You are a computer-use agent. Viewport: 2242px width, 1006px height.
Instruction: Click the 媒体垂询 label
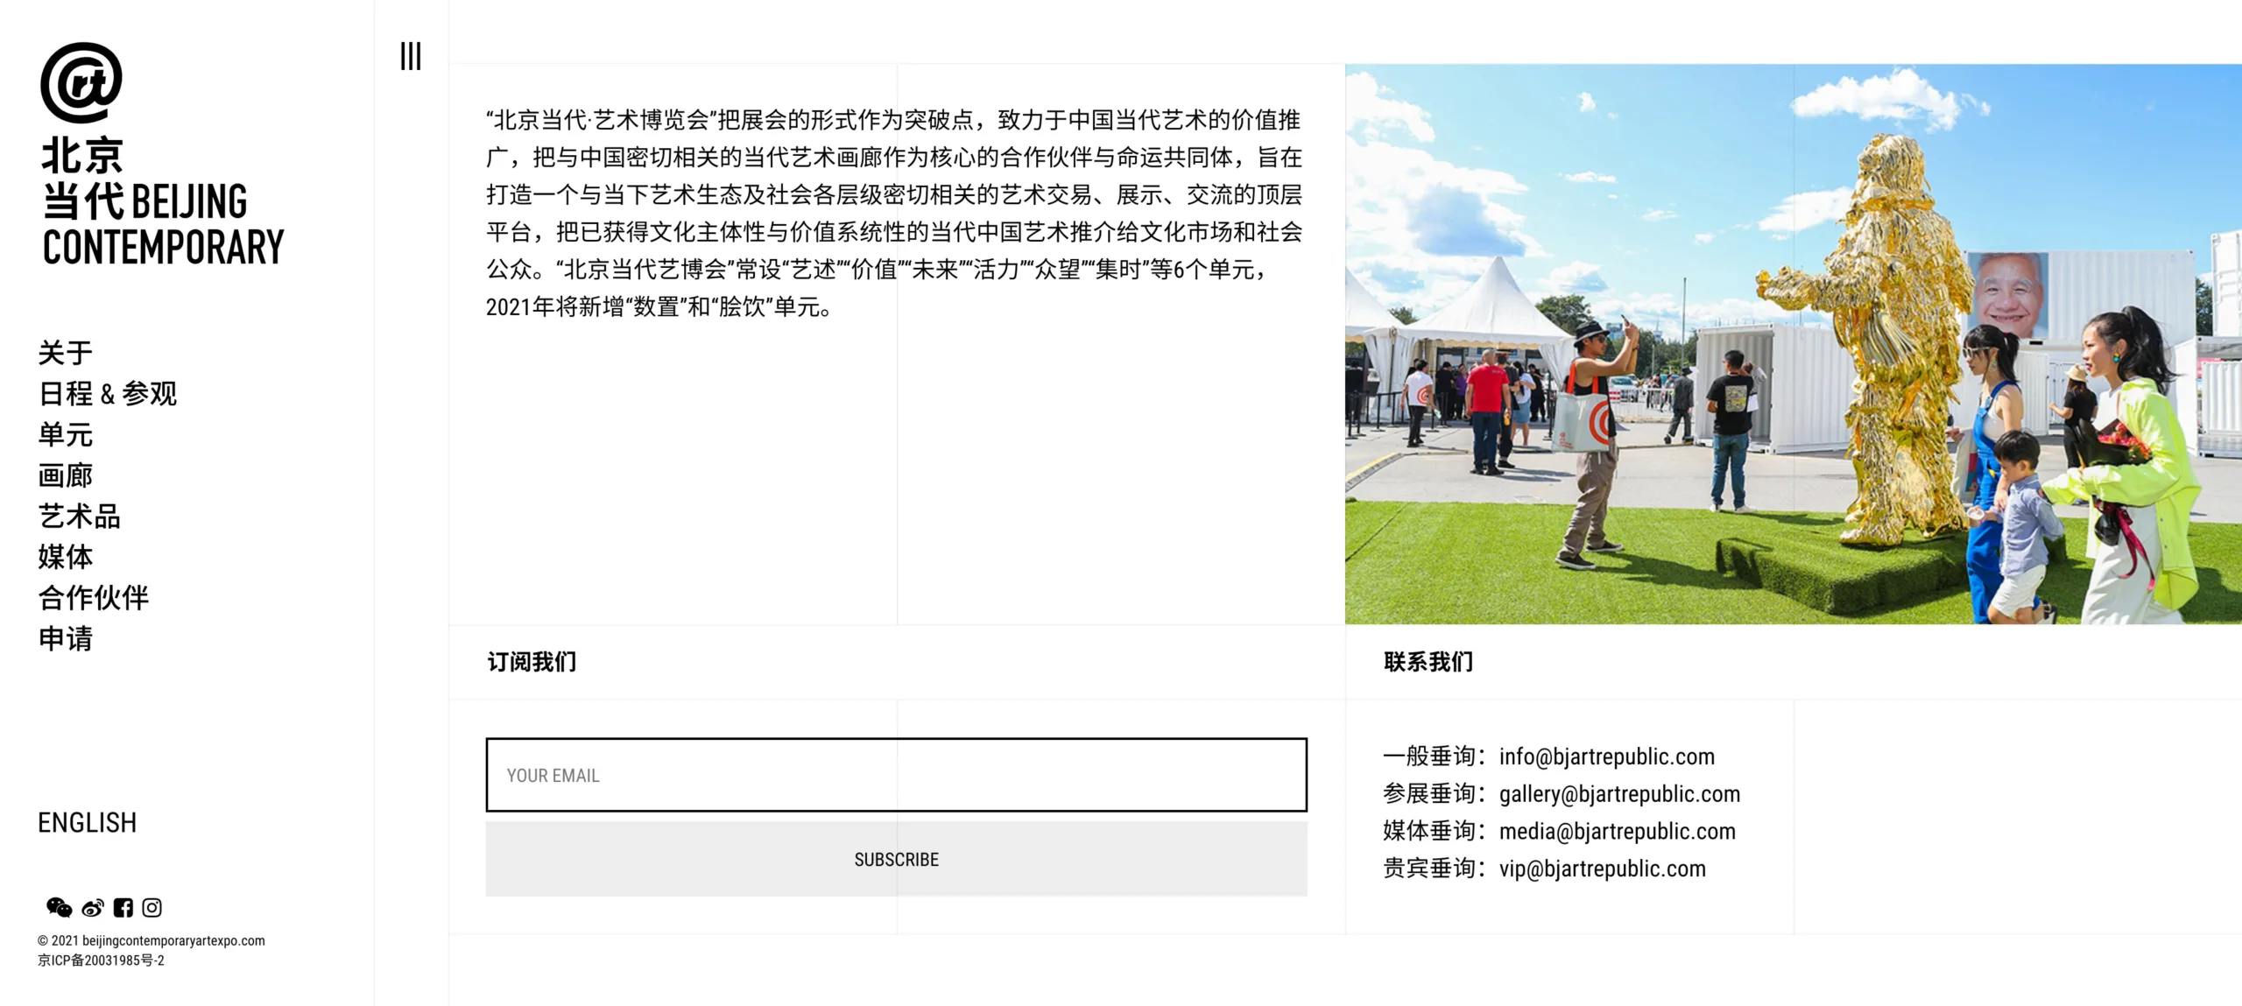[1435, 832]
